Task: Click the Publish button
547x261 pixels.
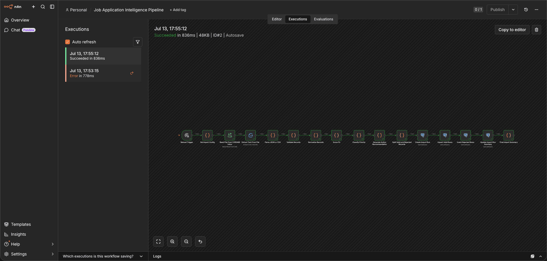Action: pos(498,10)
